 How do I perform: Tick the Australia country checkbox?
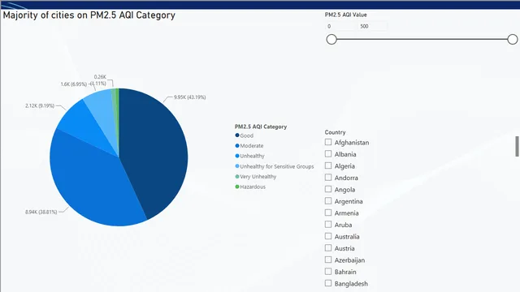[328, 236]
